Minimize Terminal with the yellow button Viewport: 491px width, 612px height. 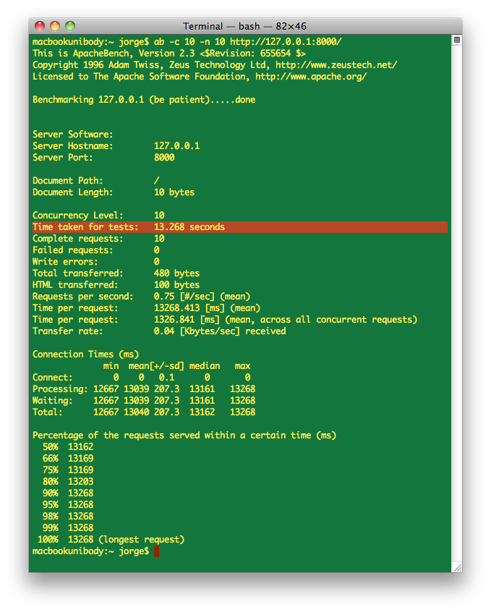tap(55, 26)
